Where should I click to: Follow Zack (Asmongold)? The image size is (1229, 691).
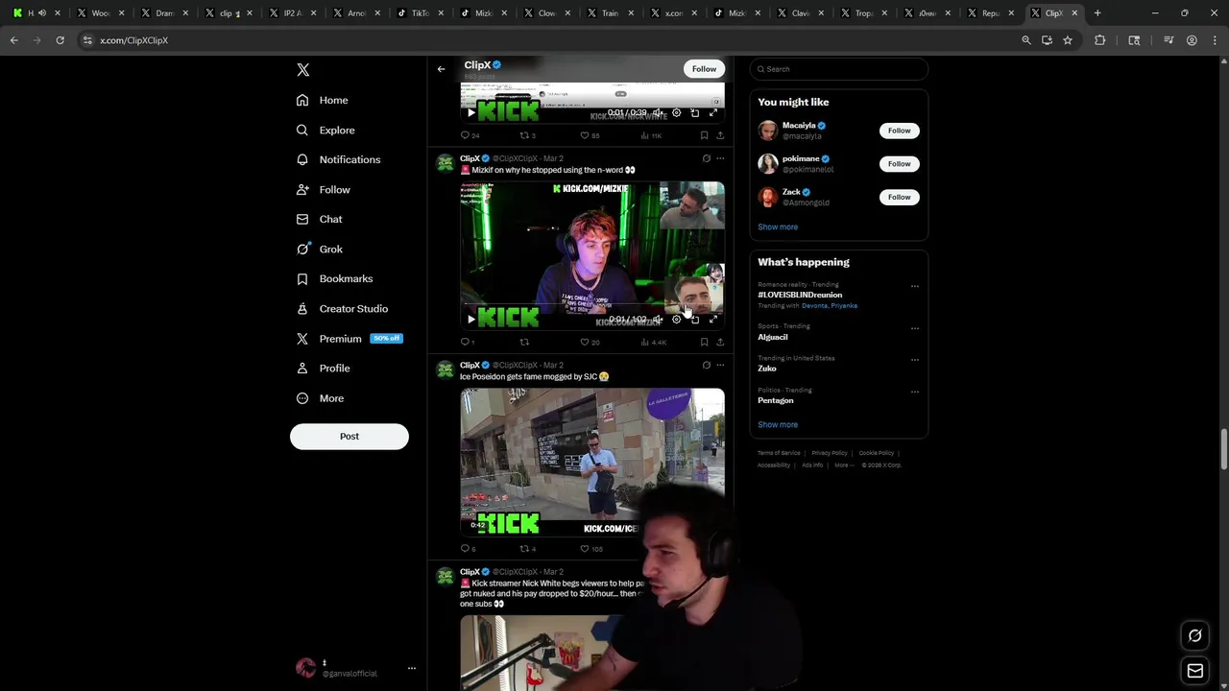click(x=899, y=197)
